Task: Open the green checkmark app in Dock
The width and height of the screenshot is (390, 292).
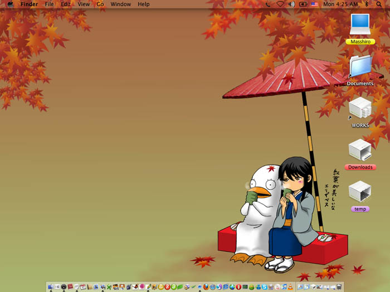Action: [x=174, y=287]
